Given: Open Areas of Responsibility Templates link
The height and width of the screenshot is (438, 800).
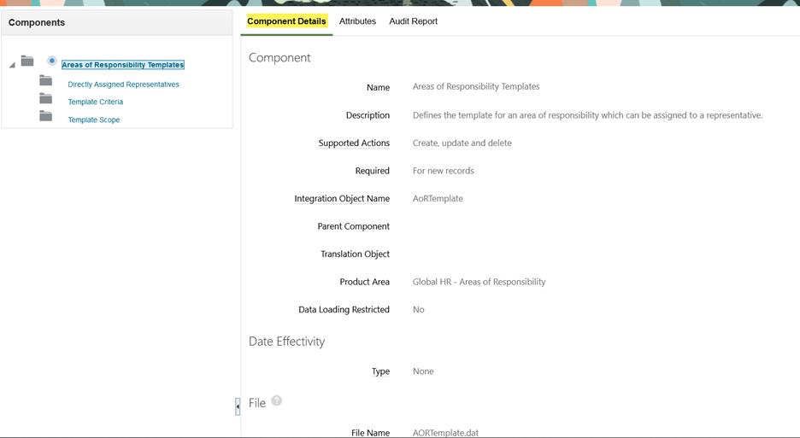Looking at the screenshot, I should [x=123, y=65].
